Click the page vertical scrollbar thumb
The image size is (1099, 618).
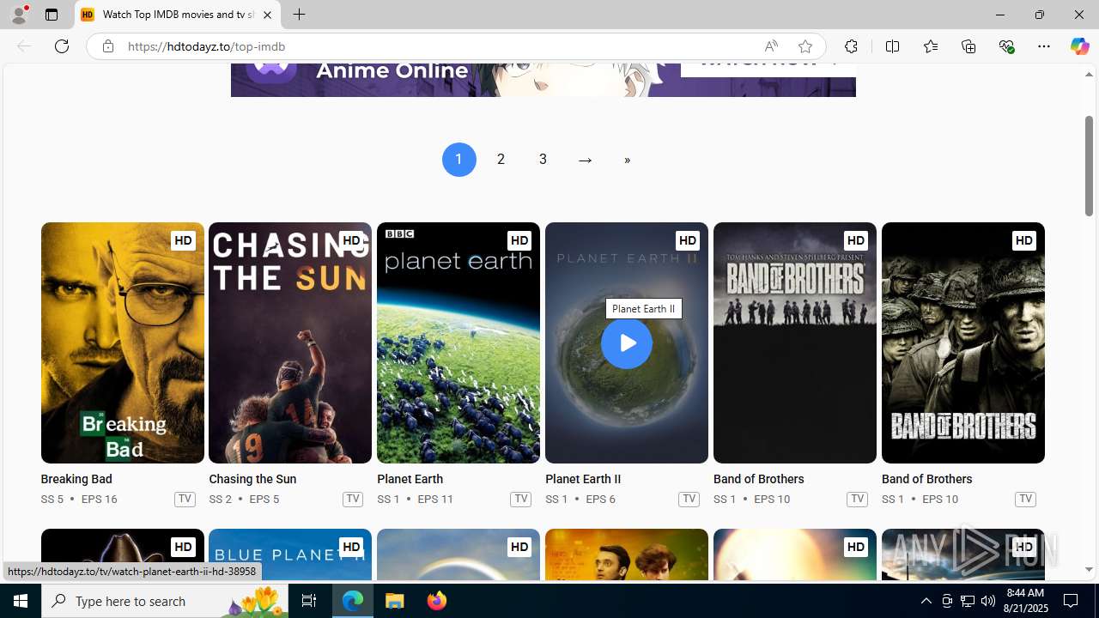(1089, 165)
